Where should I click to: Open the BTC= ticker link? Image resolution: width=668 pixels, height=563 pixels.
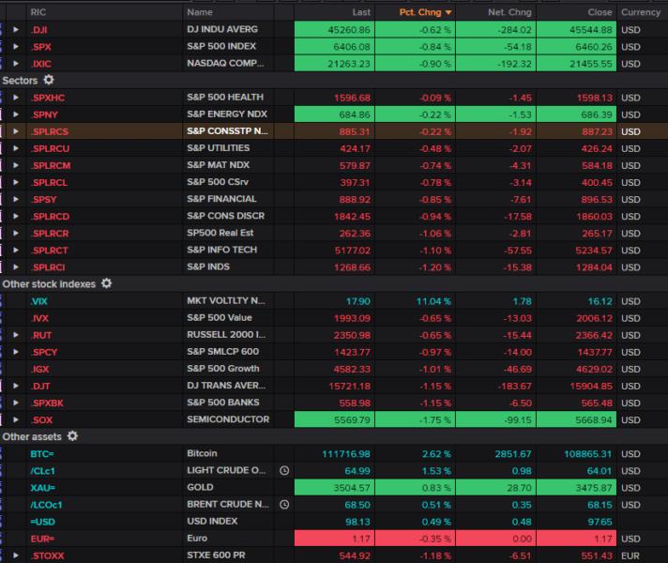pos(42,454)
